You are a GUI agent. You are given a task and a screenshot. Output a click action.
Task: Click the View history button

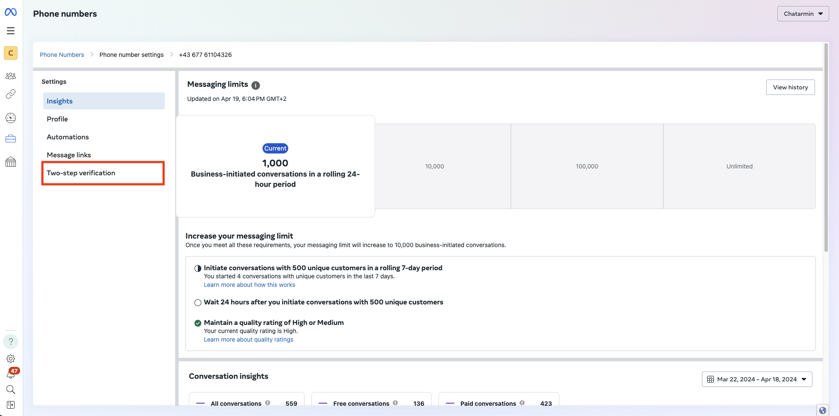790,87
